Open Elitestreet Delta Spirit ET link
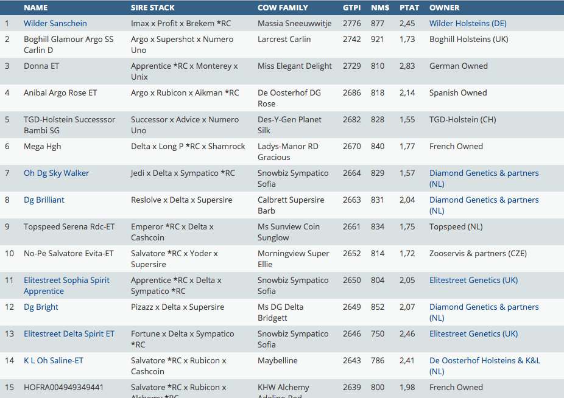This screenshot has width=564, height=398. 69,334
